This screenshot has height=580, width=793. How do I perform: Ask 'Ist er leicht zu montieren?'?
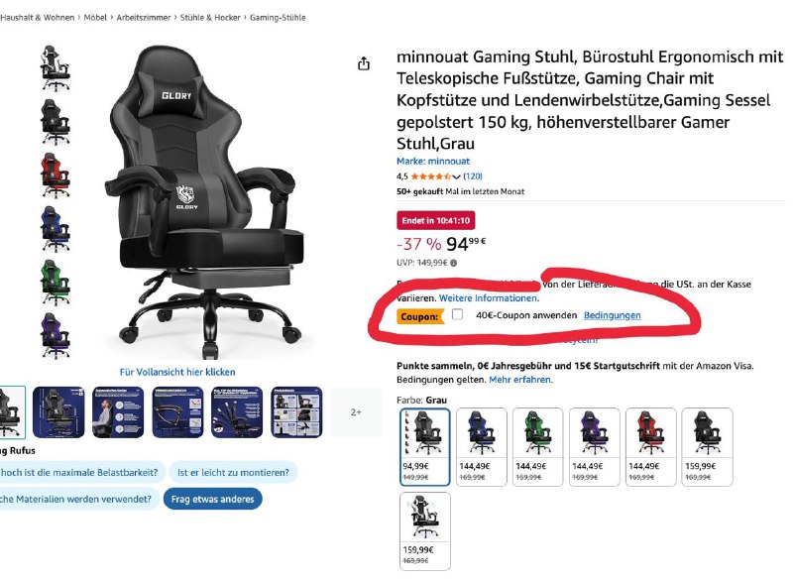(x=233, y=473)
